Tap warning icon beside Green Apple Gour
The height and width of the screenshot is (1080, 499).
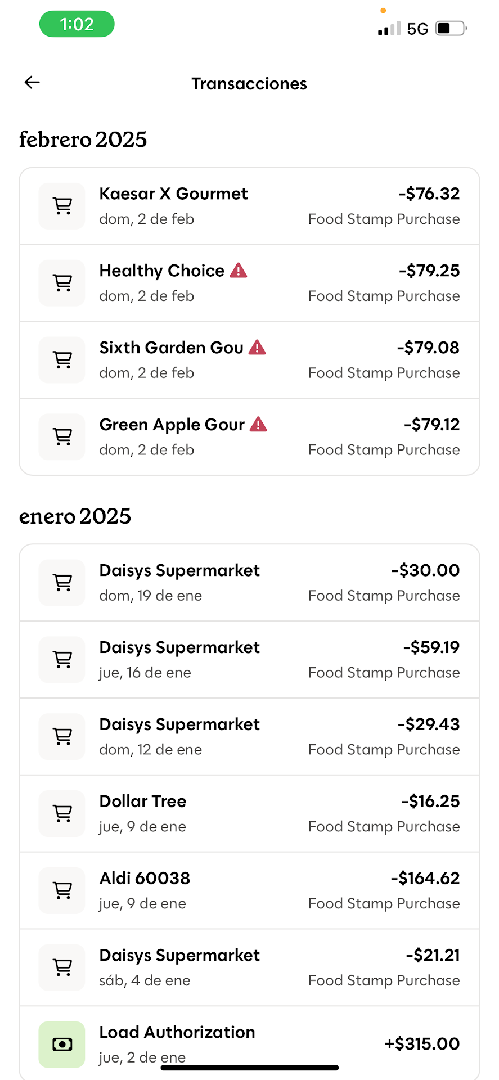pyautogui.click(x=258, y=424)
